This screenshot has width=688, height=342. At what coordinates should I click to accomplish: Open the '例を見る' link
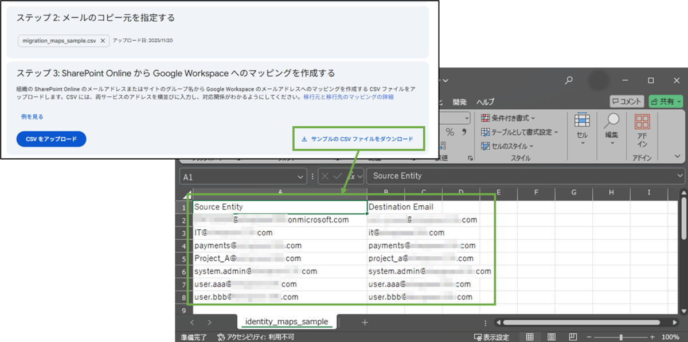(32, 117)
